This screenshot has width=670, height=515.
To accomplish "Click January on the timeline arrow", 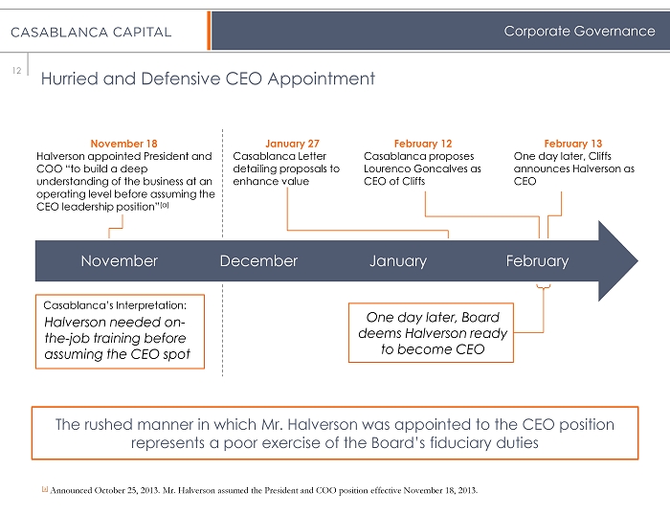I will (x=398, y=260).
